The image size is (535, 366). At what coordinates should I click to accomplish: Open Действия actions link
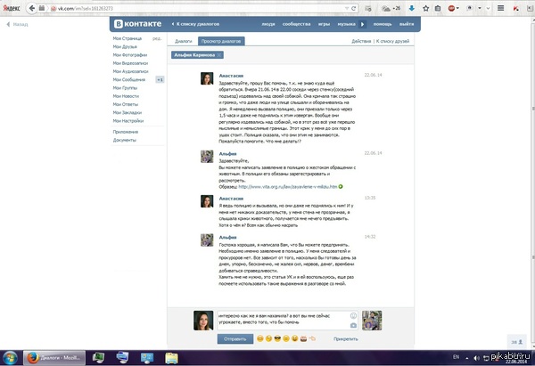pyautogui.click(x=361, y=41)
